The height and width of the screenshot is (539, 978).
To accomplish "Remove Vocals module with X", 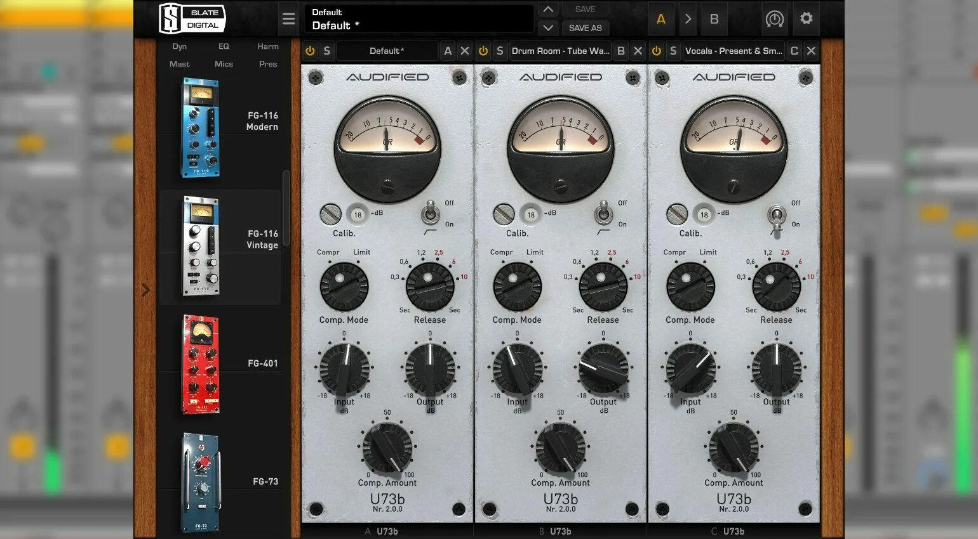I will click(x=811, y=51).
